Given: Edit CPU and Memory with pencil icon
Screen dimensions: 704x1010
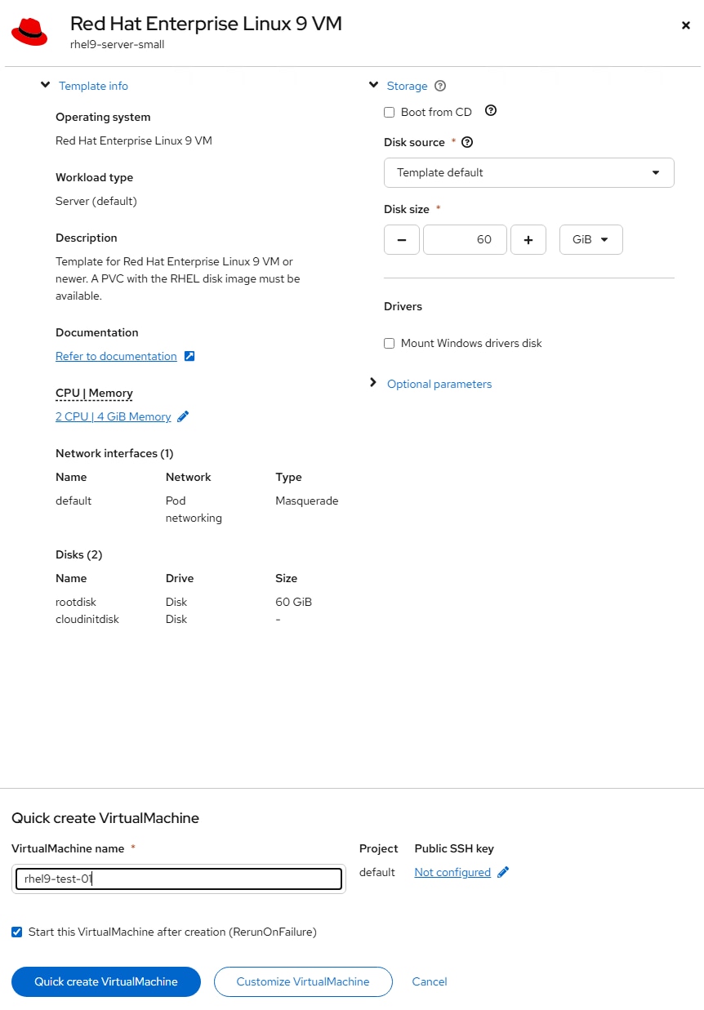Looking at the screenshot, I should [183, 416].
